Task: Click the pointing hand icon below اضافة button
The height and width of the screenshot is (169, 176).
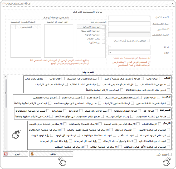Action: (62, 162)
